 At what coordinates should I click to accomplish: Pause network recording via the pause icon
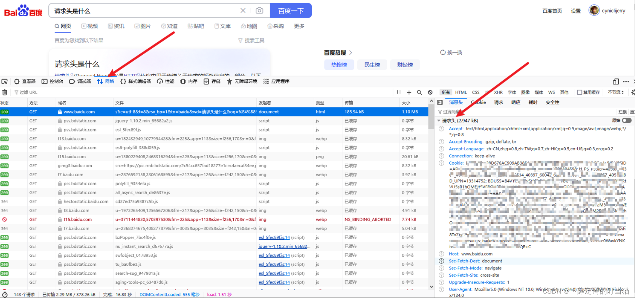[398, 92]
